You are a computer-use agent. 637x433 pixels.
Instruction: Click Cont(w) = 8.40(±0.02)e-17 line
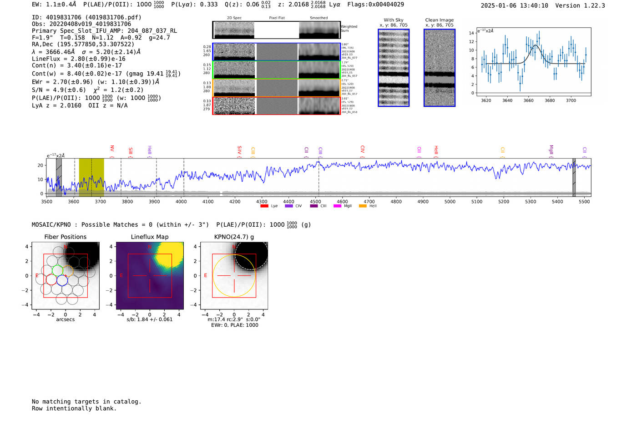pyautogui.click(x=106, y=73)
